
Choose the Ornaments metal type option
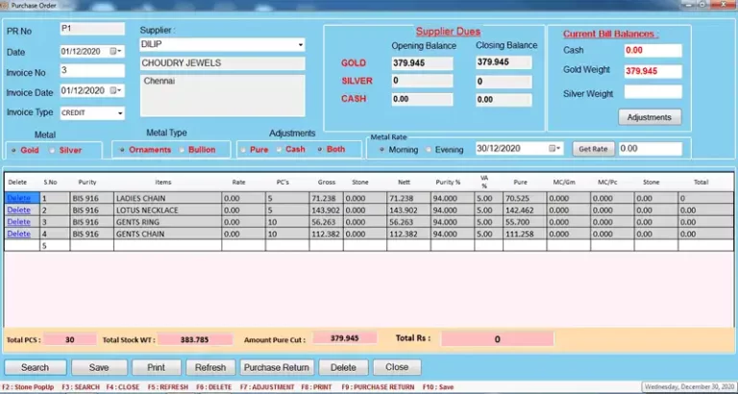tap(122, 150)
